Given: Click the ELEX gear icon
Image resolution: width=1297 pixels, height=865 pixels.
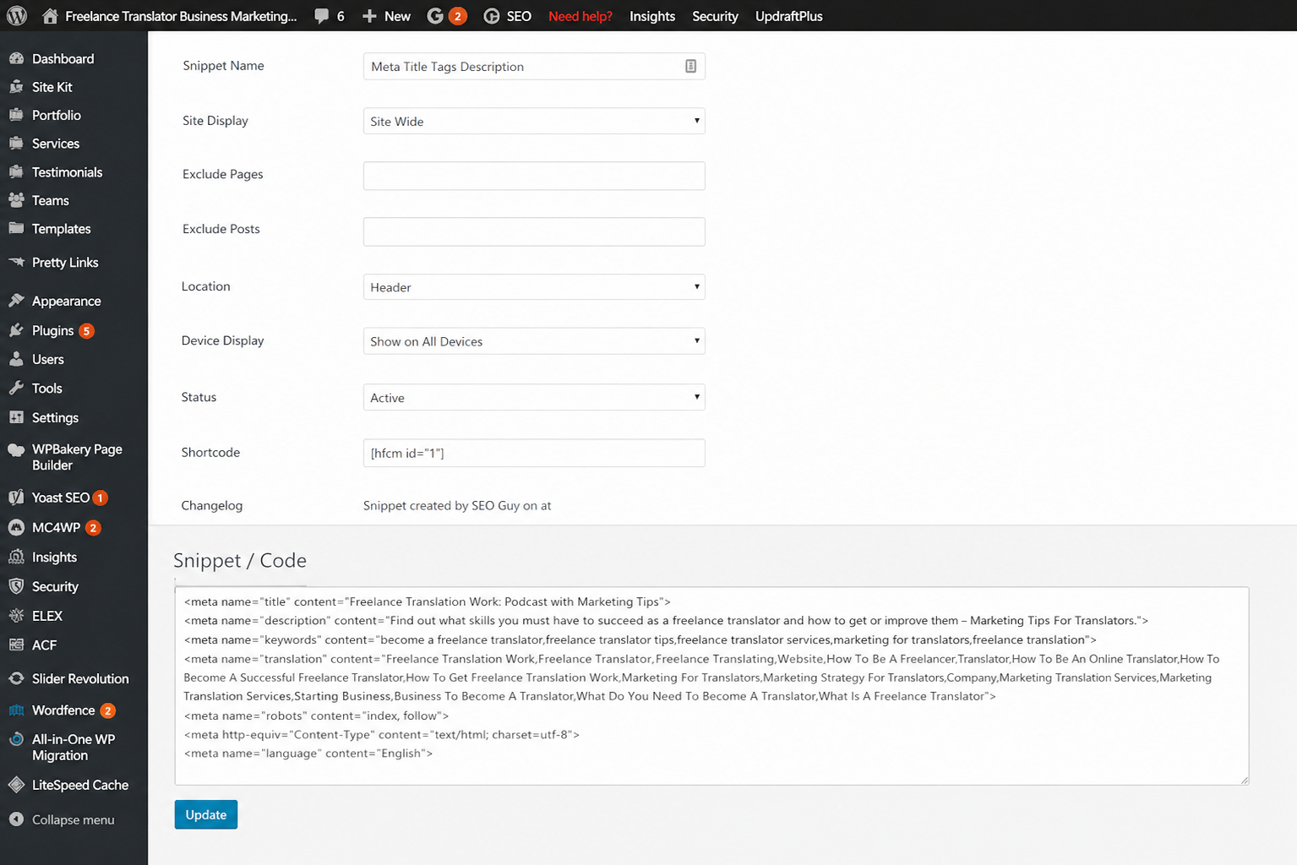Looking at the screenshot, I should (x=16, y=616).
